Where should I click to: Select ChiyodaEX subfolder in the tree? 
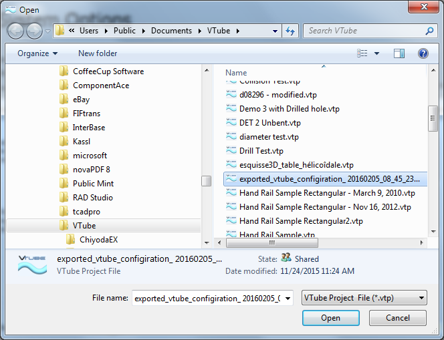[x=100, y=240]
